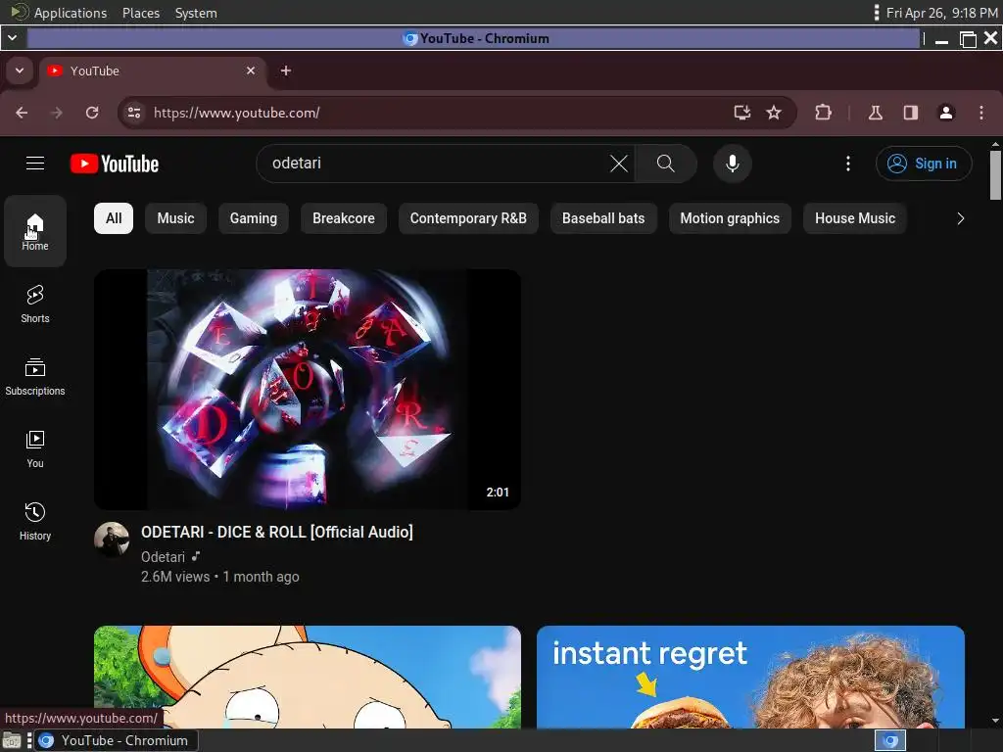Open the Applications menu
Screen dimensions: 1003x752
70,13
